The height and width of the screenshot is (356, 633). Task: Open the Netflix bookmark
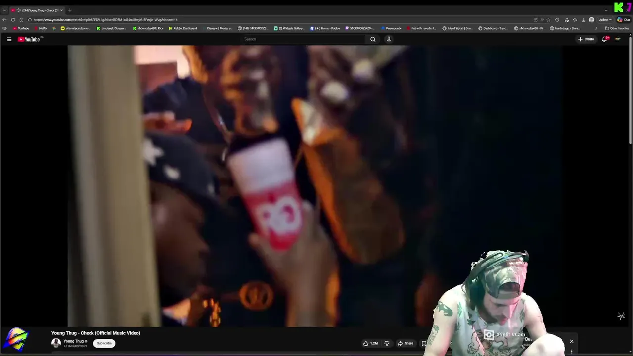pos(41,28)
